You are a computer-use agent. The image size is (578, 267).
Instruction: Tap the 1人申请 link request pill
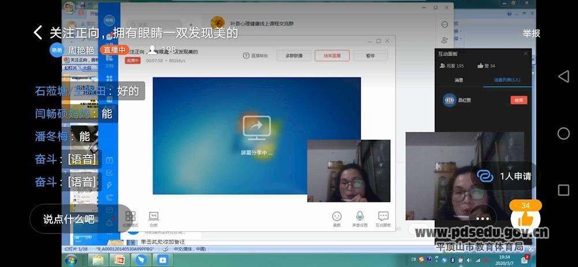[504, 176]
